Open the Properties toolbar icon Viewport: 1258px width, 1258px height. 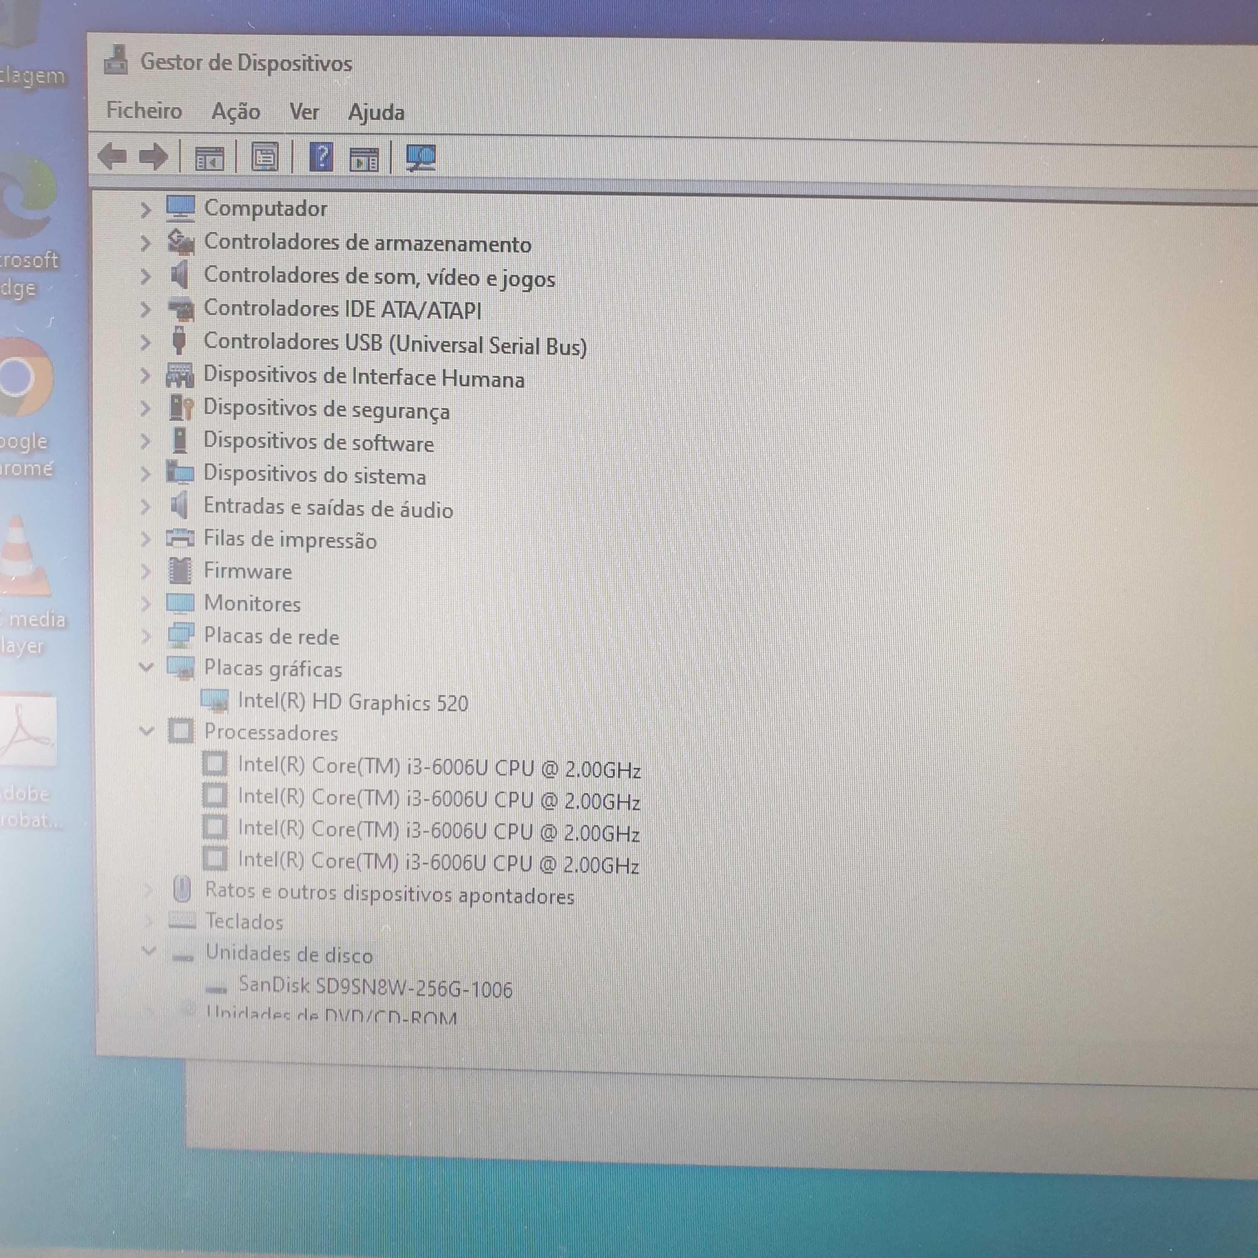click(x=264, y=158)
